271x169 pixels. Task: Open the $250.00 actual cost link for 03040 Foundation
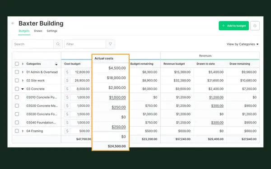point(118,127)
